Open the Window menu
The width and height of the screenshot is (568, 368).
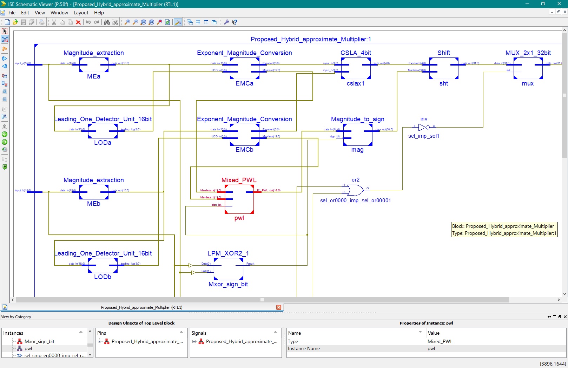[59, 13]
